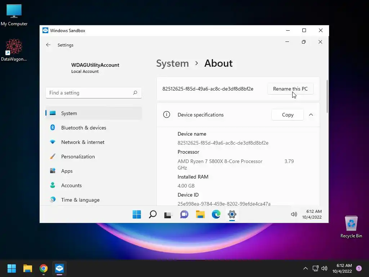This screenshot has width=369, height=277.
Task: Open Chat app in sandbox taskbar
Action: click(184, 214)
